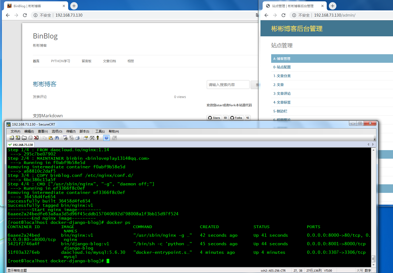Expand the SecureCRT toolbar overflow arrow

pyautogui.click(x=375, y=139)
